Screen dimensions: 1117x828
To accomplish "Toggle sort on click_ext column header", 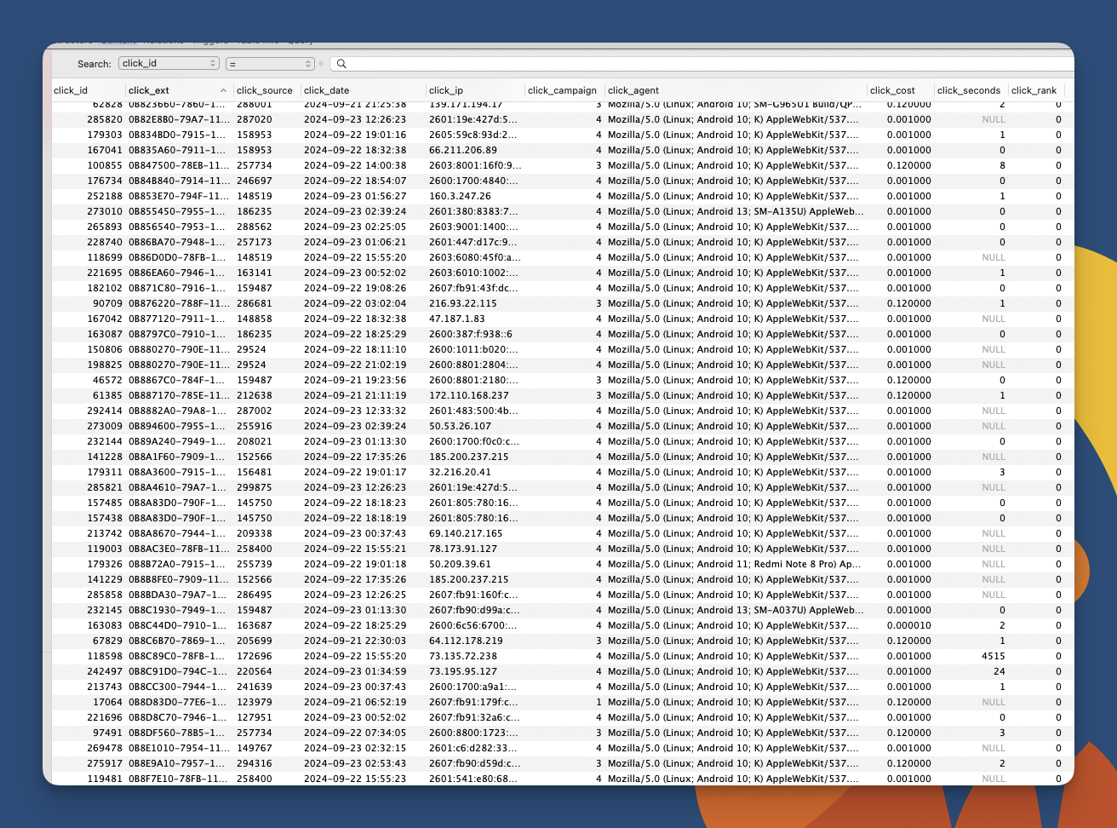I will (x=179, y=90).
